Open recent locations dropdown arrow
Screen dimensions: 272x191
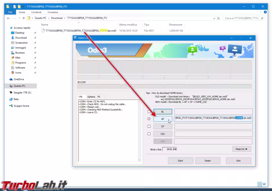(x=19, y=18)
